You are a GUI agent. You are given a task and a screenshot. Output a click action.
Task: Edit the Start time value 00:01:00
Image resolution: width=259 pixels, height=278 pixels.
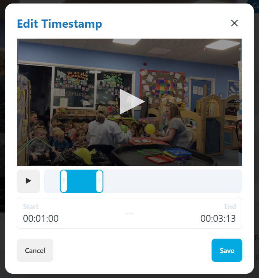[x=41, y=218]
